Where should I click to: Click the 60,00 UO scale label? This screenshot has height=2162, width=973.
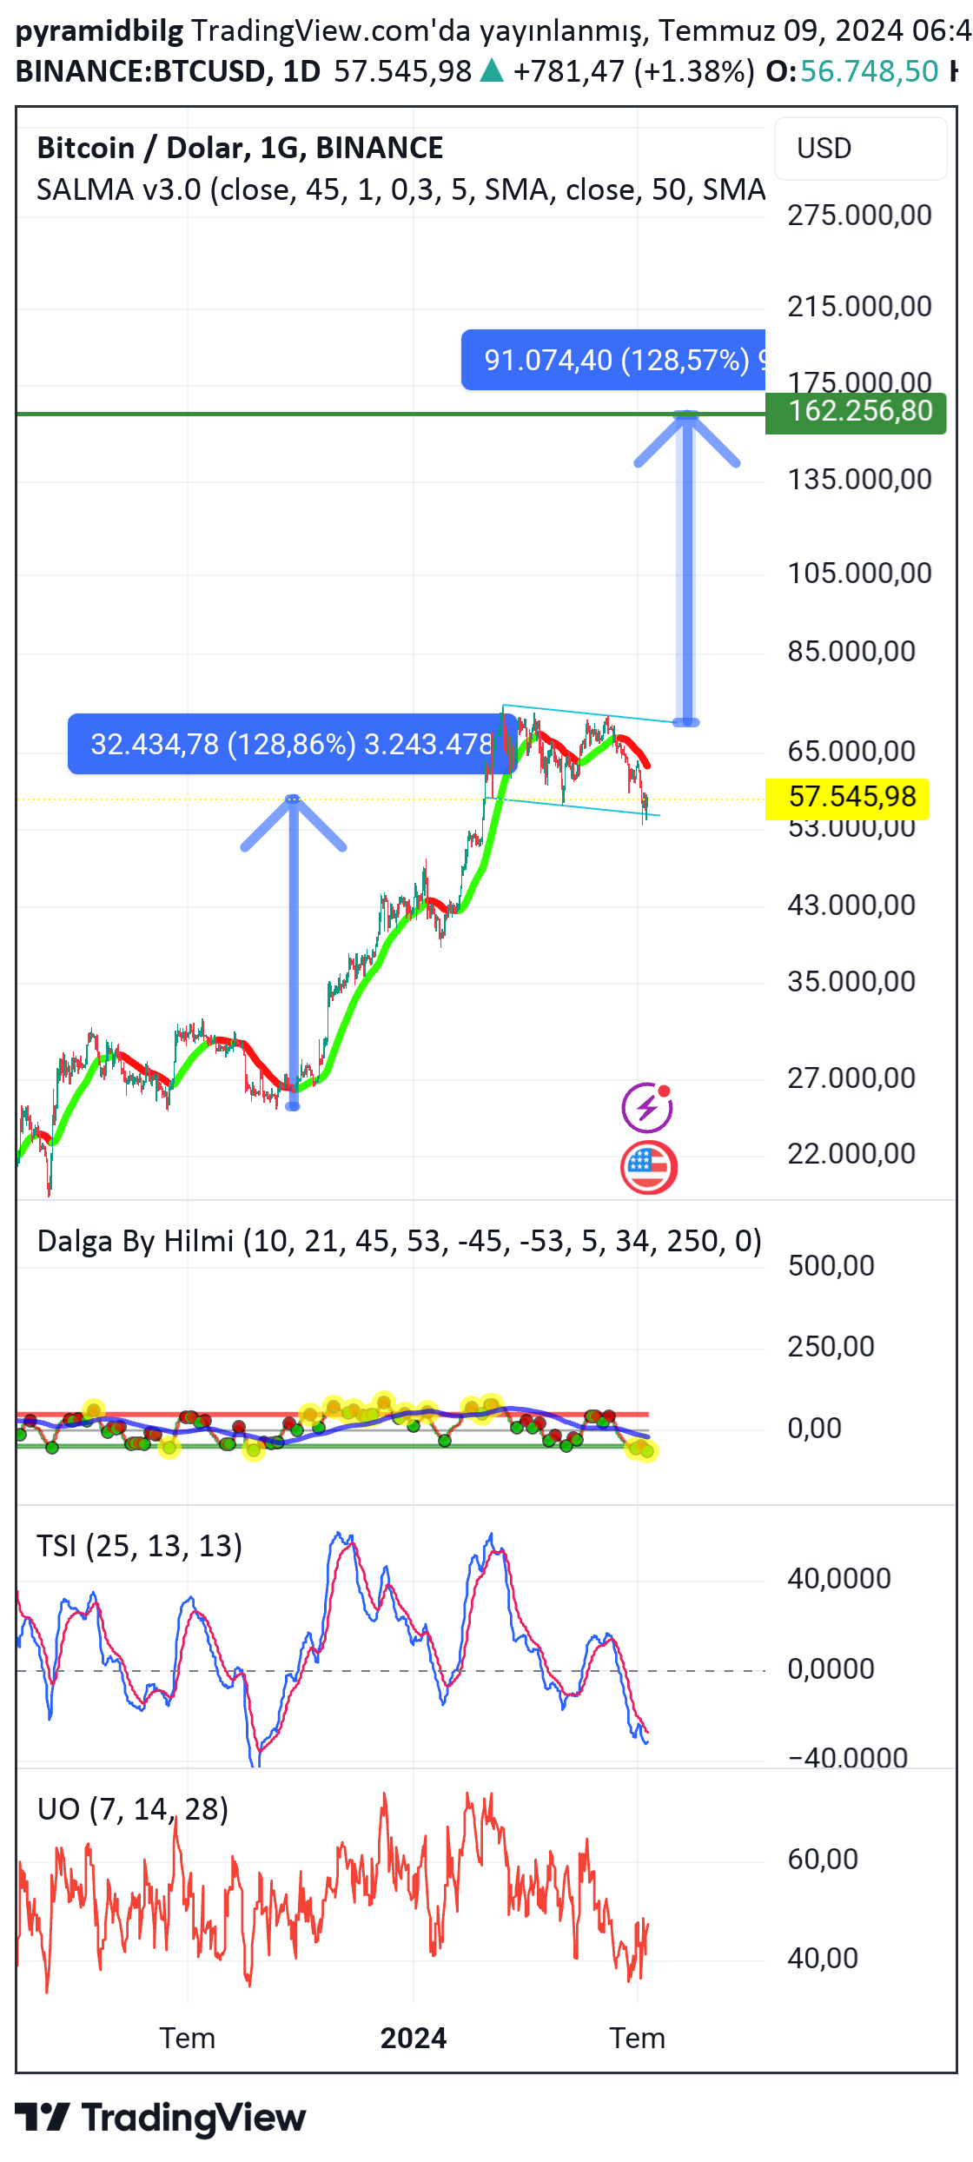[823, 1860]
